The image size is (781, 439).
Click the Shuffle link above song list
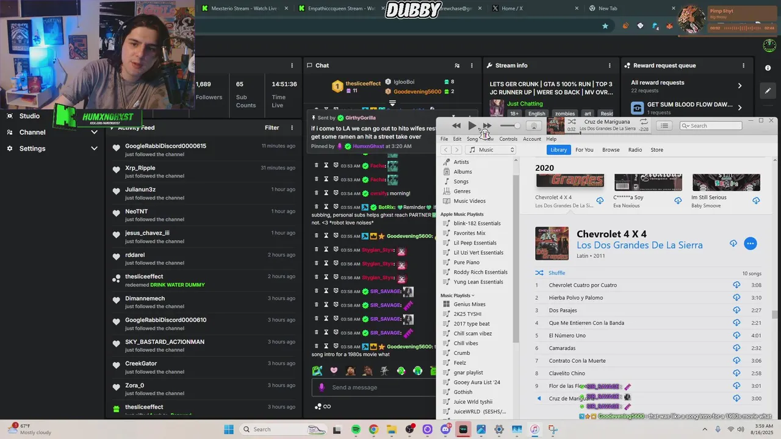(556, 273)
